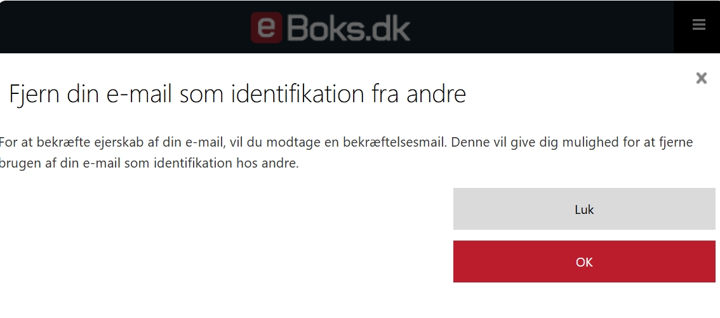The height and width of the screenshot is (318, 720).
Task: Open the hamburger menu in the header
Action: [x=698, y=24]
